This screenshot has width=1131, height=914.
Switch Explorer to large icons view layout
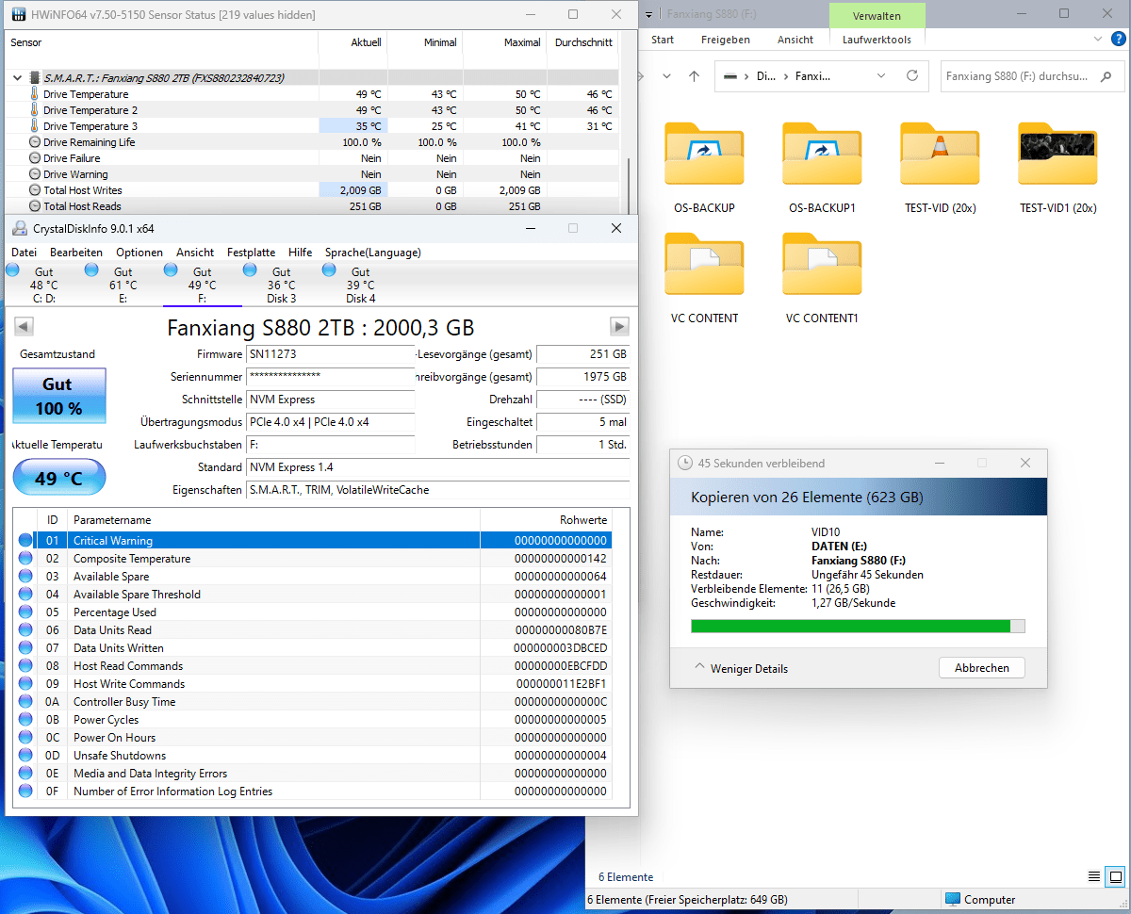(1116, 877)
